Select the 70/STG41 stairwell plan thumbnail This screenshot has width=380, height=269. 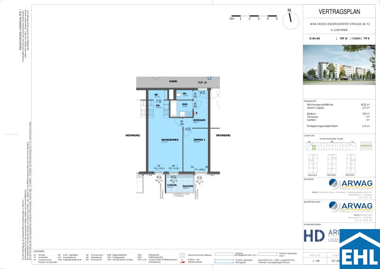pyautogui.click(x=351, y=163)
